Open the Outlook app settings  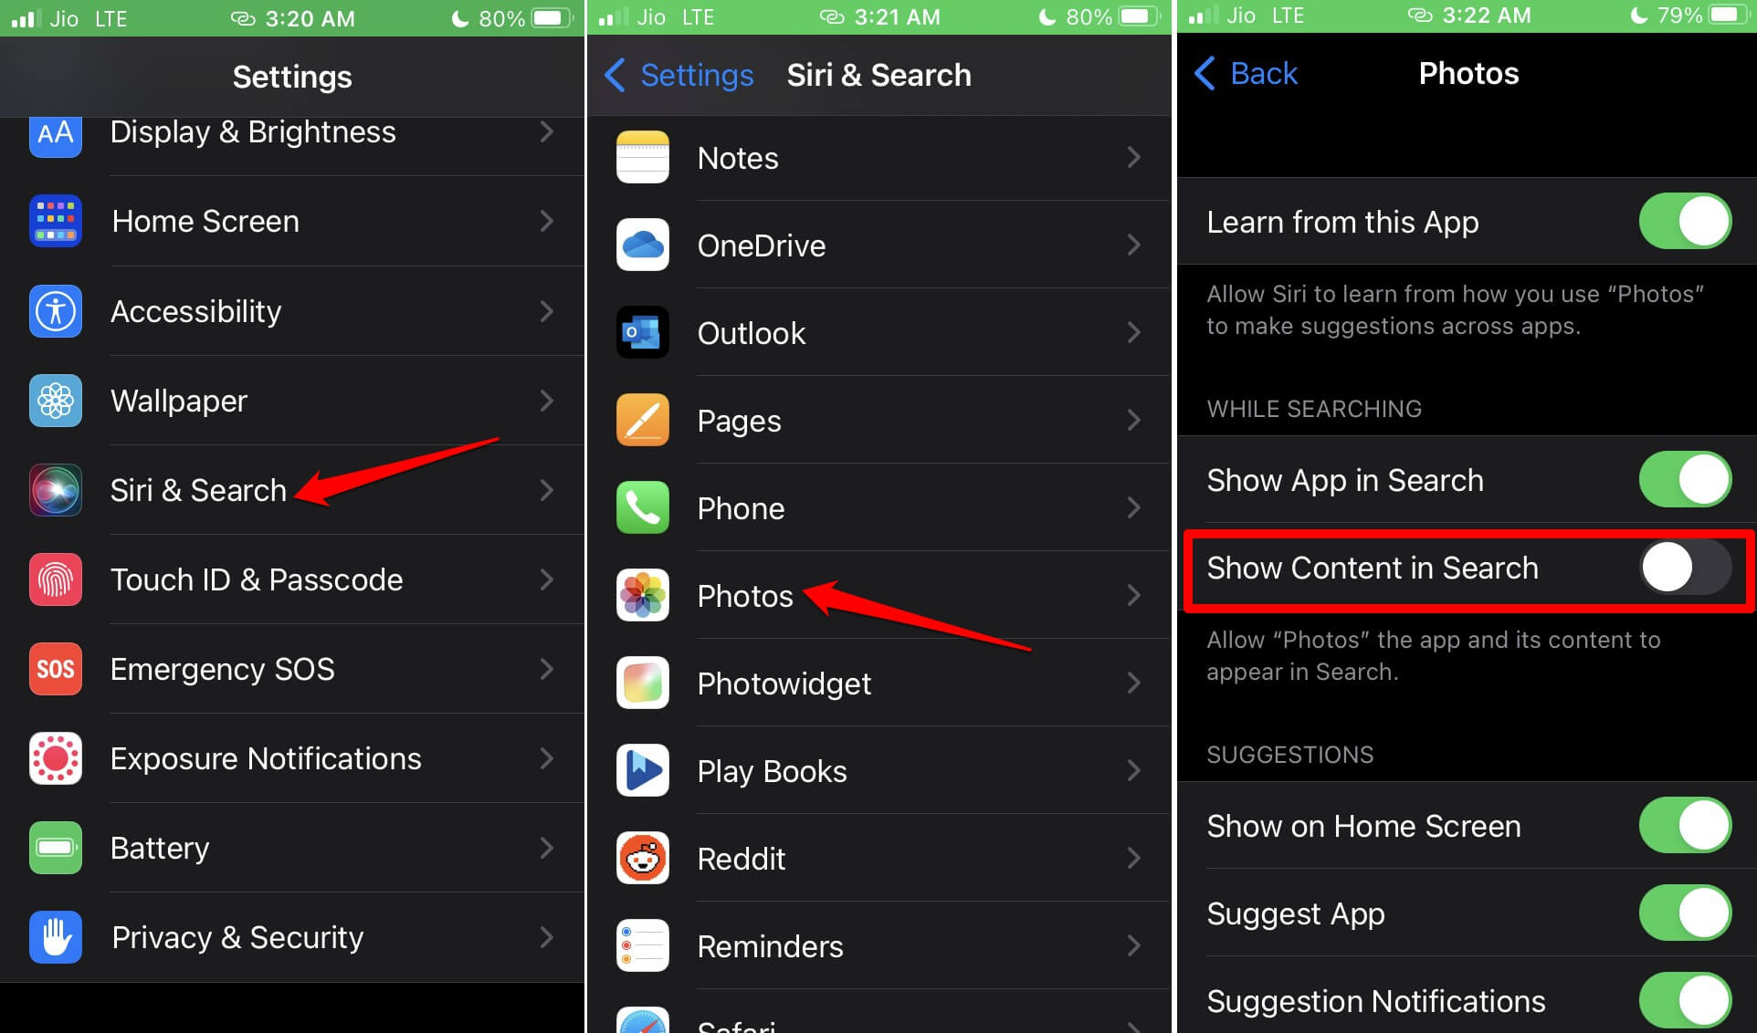pos(878,332)
